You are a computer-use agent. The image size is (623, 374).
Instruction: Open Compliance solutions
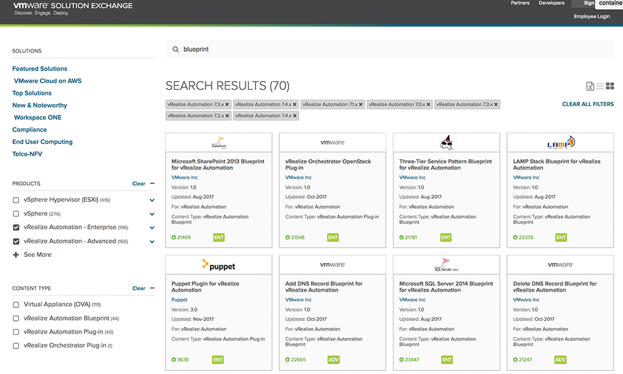tap(29, 130)
